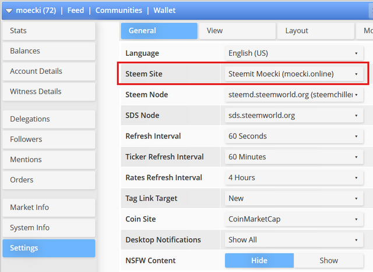Open the Orders section
Screen dimensions: 373x272
tap(49, 180)
